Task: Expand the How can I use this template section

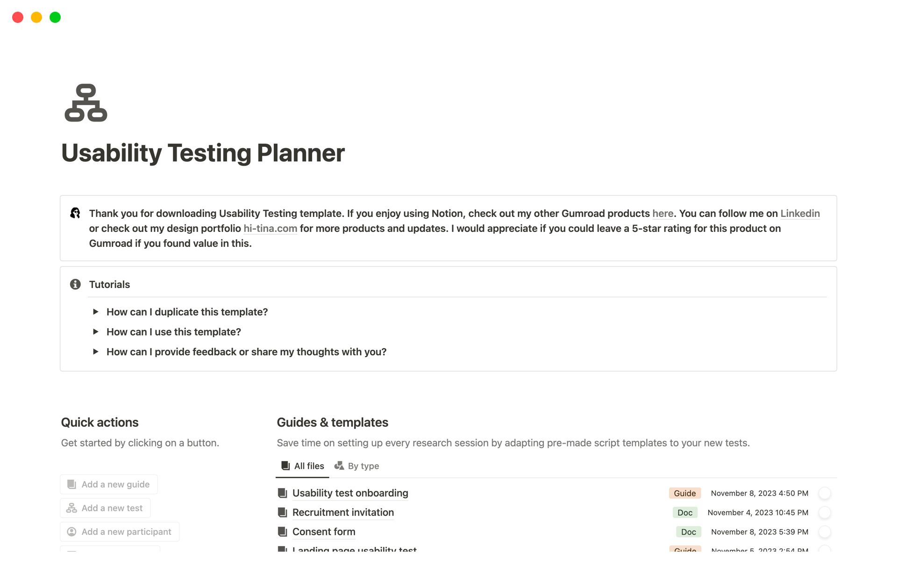Action: [96, 331]
